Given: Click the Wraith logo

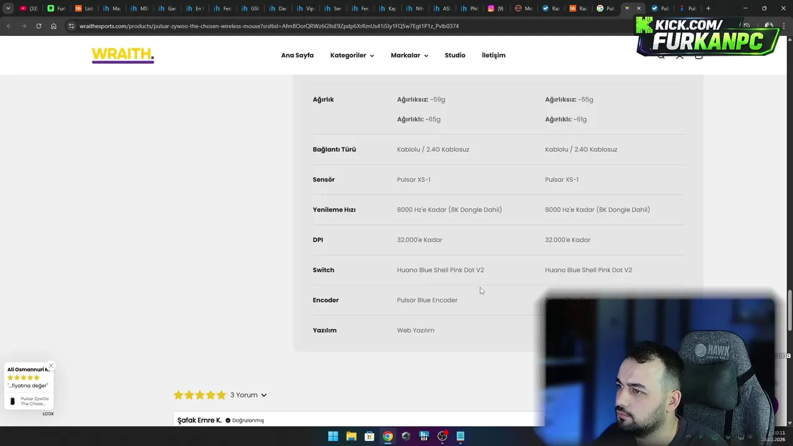Looking at the screenshot, I should click(123, 55).
